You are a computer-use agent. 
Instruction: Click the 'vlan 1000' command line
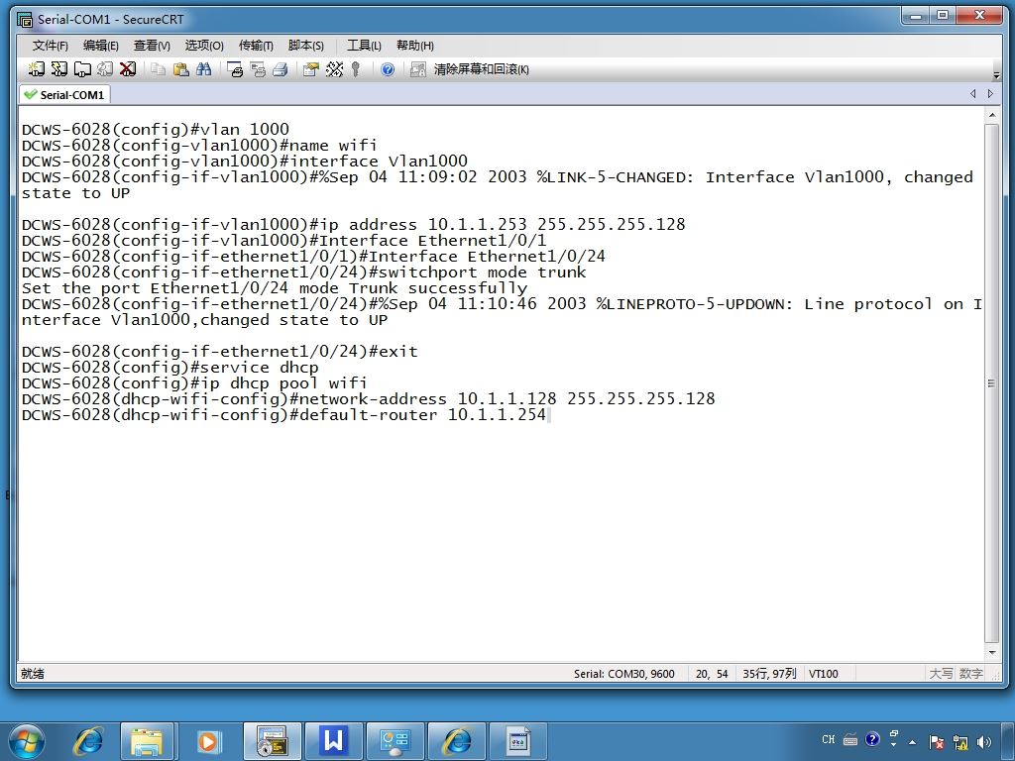156,130
